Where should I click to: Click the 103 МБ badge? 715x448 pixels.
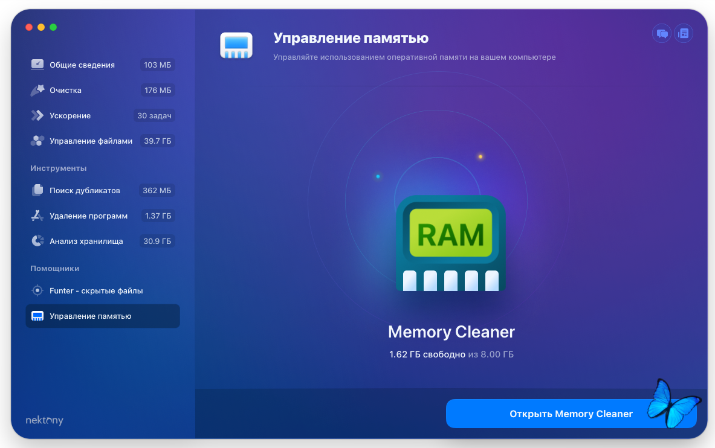(x=157, y=65)
